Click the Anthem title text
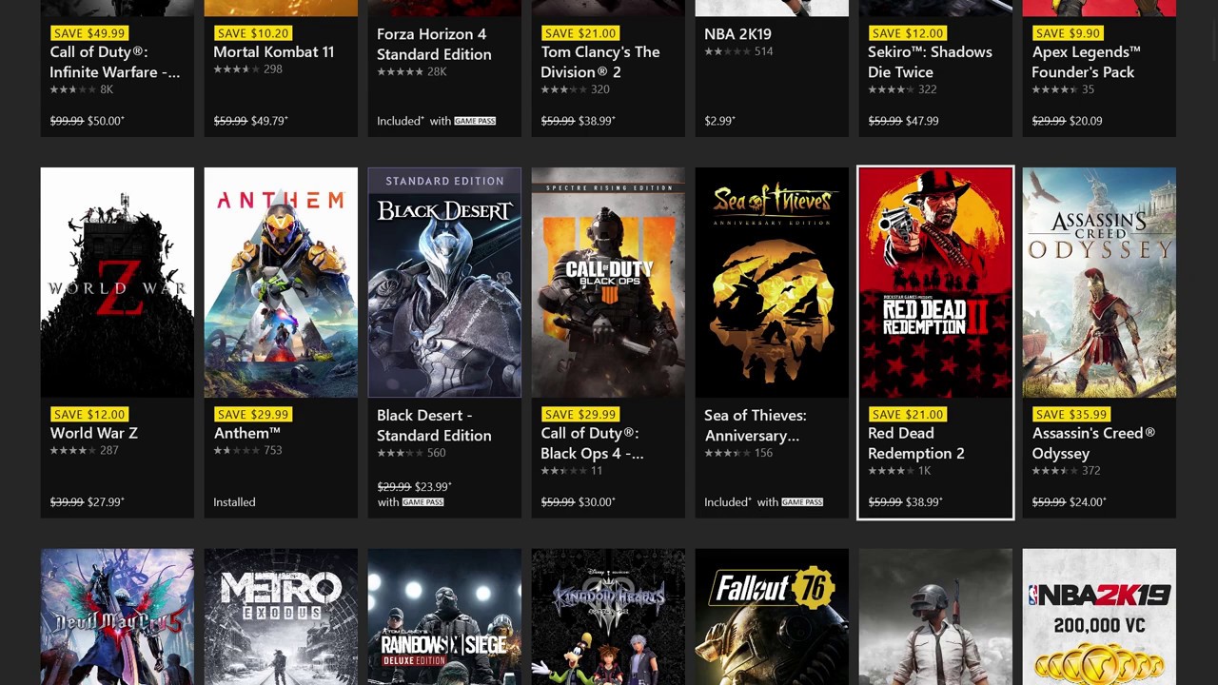 tap(246, 433)
